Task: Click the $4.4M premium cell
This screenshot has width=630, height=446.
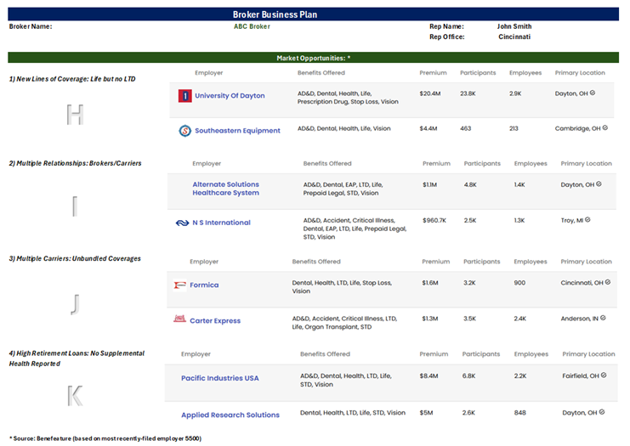Action: pos(429,128)
